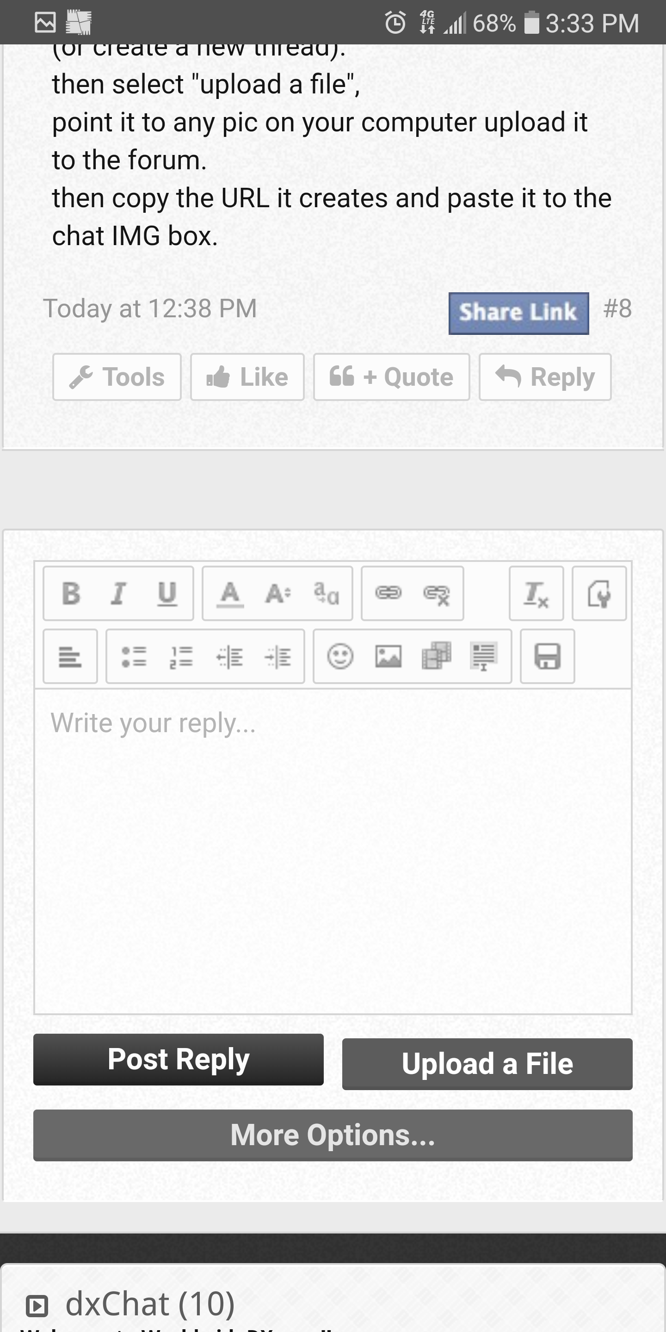Image resolution: width=666 pixels, height=1332 pixels.
Task: Open the text alignment dropdown
Action: [70, 656]
